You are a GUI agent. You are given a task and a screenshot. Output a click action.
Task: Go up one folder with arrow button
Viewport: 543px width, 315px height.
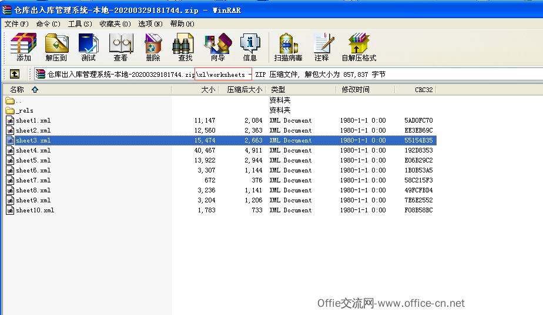pos(15,74)
